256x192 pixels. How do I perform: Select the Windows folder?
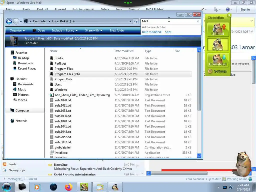(61, 90)
